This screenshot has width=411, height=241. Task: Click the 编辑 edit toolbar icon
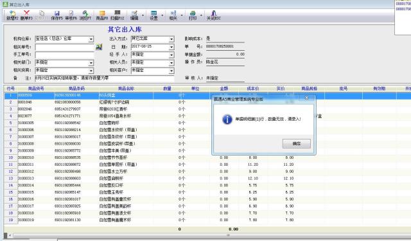point(134,13)
